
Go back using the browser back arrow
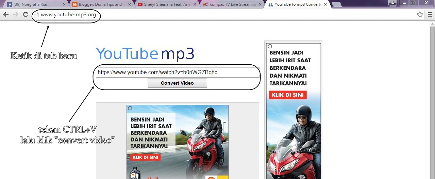pyautogui.click(x=6, y=15)
